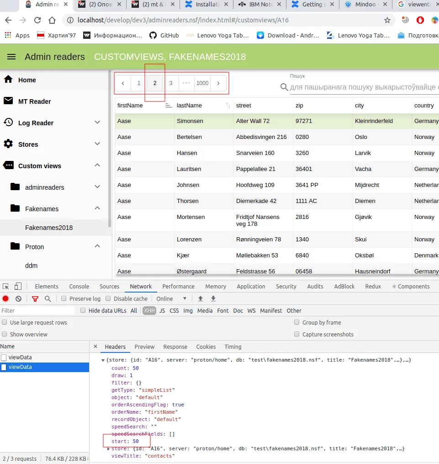439x464 pixels.
Task: Click the search magnifier icon in Network panel
Action: (48, 299)
